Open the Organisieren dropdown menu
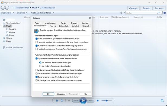The image size is (167, 106). click(8, 13)
